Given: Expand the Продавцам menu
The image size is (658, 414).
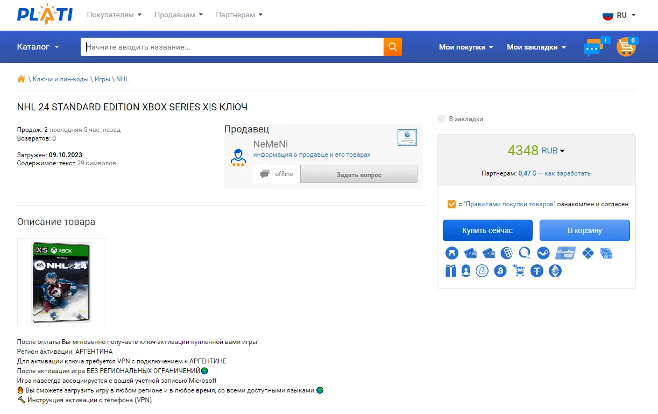Looking at the screenshot, I should click(179, 15).
